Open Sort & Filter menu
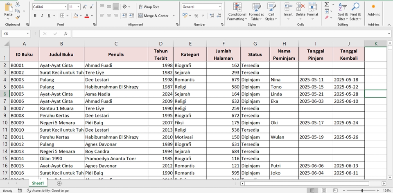The width and height of the screenshot is (393, 193). pos(342,11)
